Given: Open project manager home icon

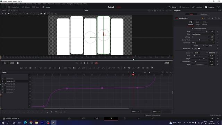Looking at the screenshot, I should pyautogui.click(x=212, y=119).
